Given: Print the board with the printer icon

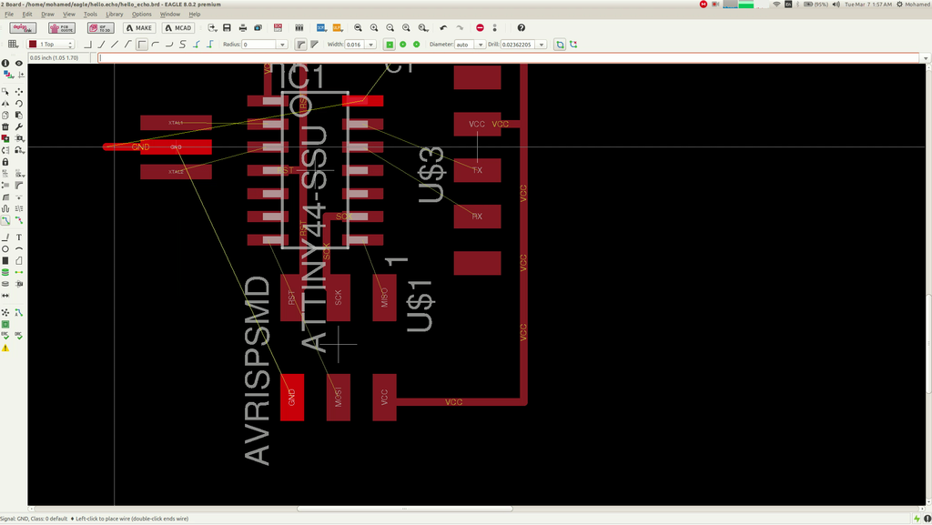Looking at the screenshot, I should (x=242, y=28).
